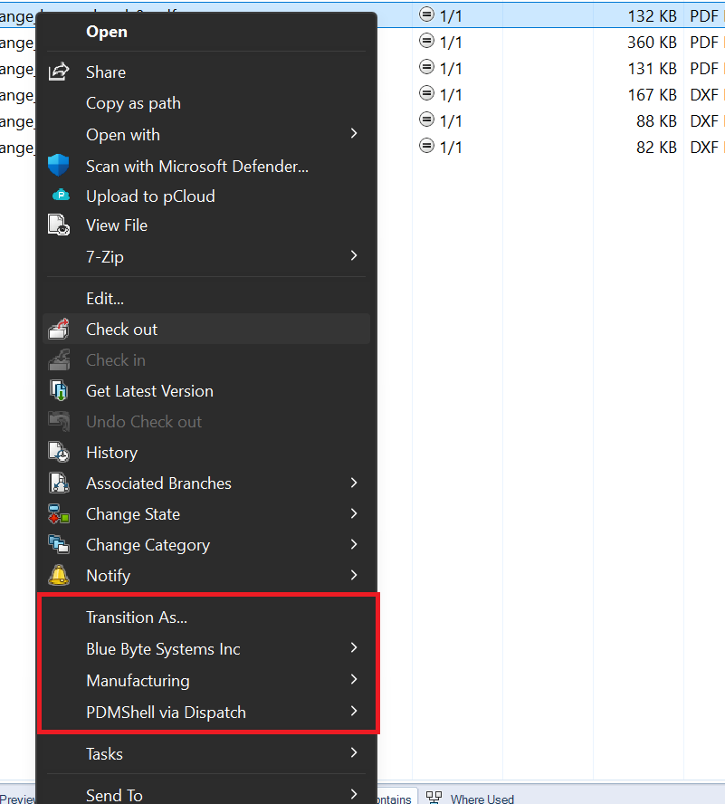Click the History clock icon
The image size is (725, 804).
(59, 453)
